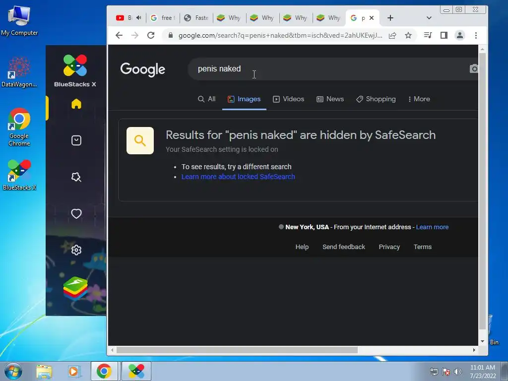Open the BlueStacks X My Games icon
The height and width of the screenshot is (381, 508).
[x=76, y=140]
